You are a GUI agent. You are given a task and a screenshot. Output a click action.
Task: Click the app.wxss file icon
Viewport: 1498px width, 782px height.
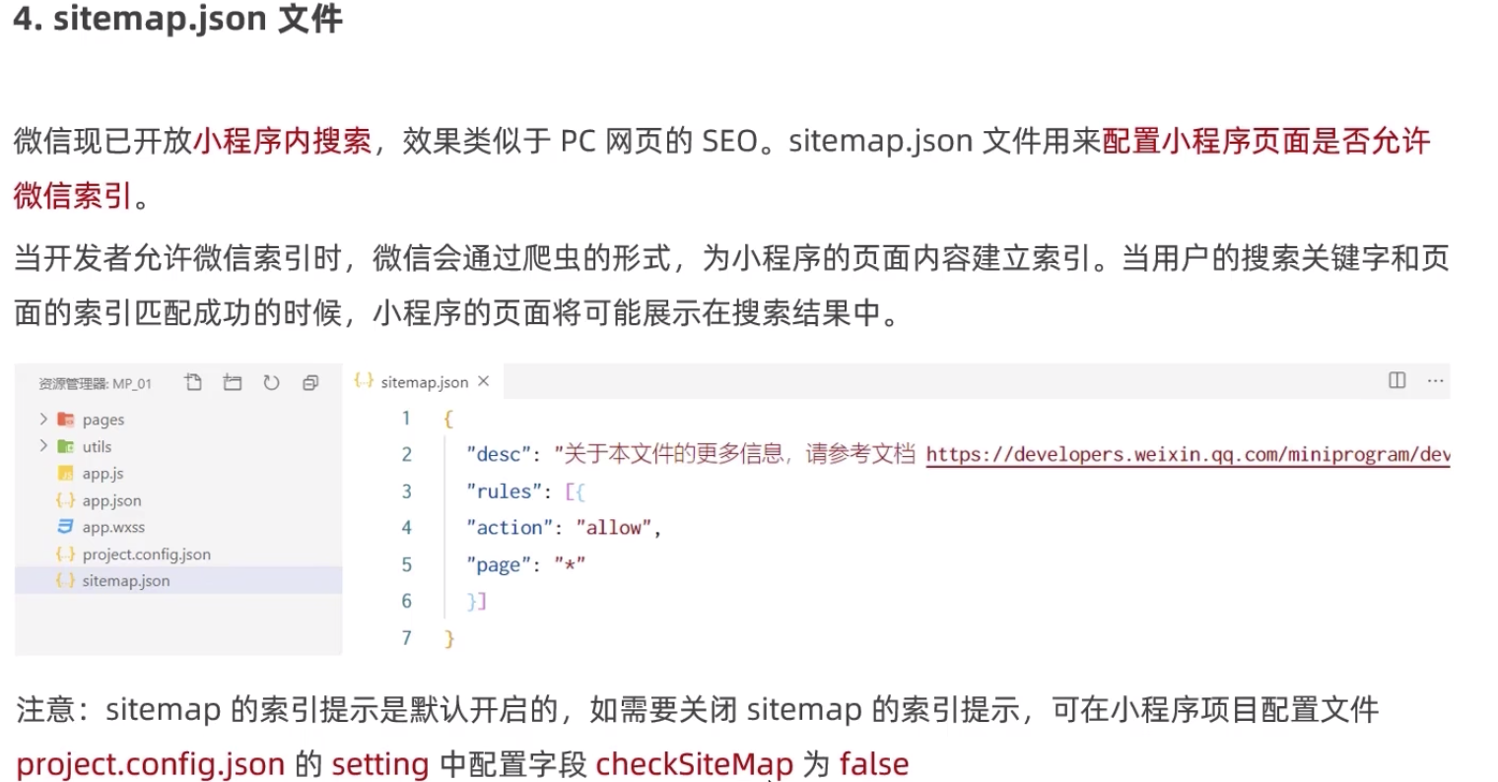click(66, 527)
